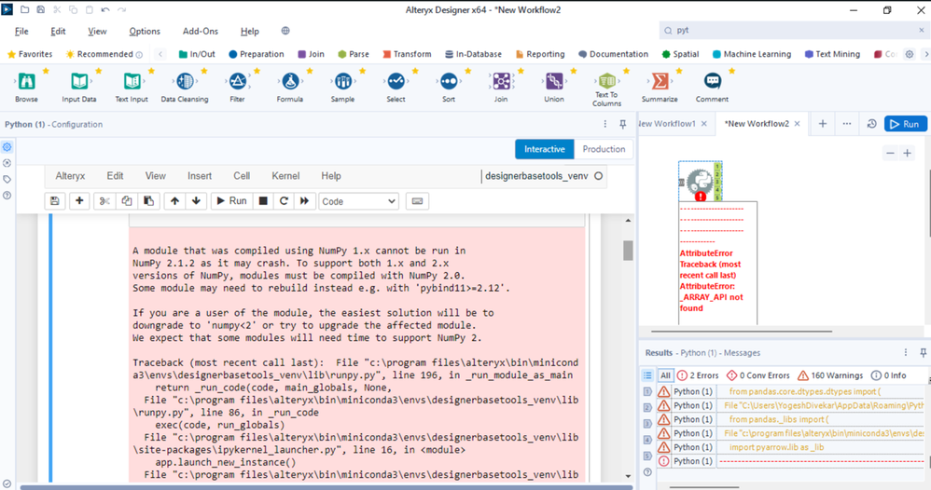Open the notebook Cell menu
Image resolution: width=931 pixels, height=490 pixels.
click(242, 176)
